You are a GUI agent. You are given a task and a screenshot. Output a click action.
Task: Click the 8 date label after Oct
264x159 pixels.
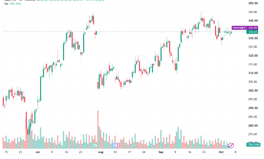point(235,152)
